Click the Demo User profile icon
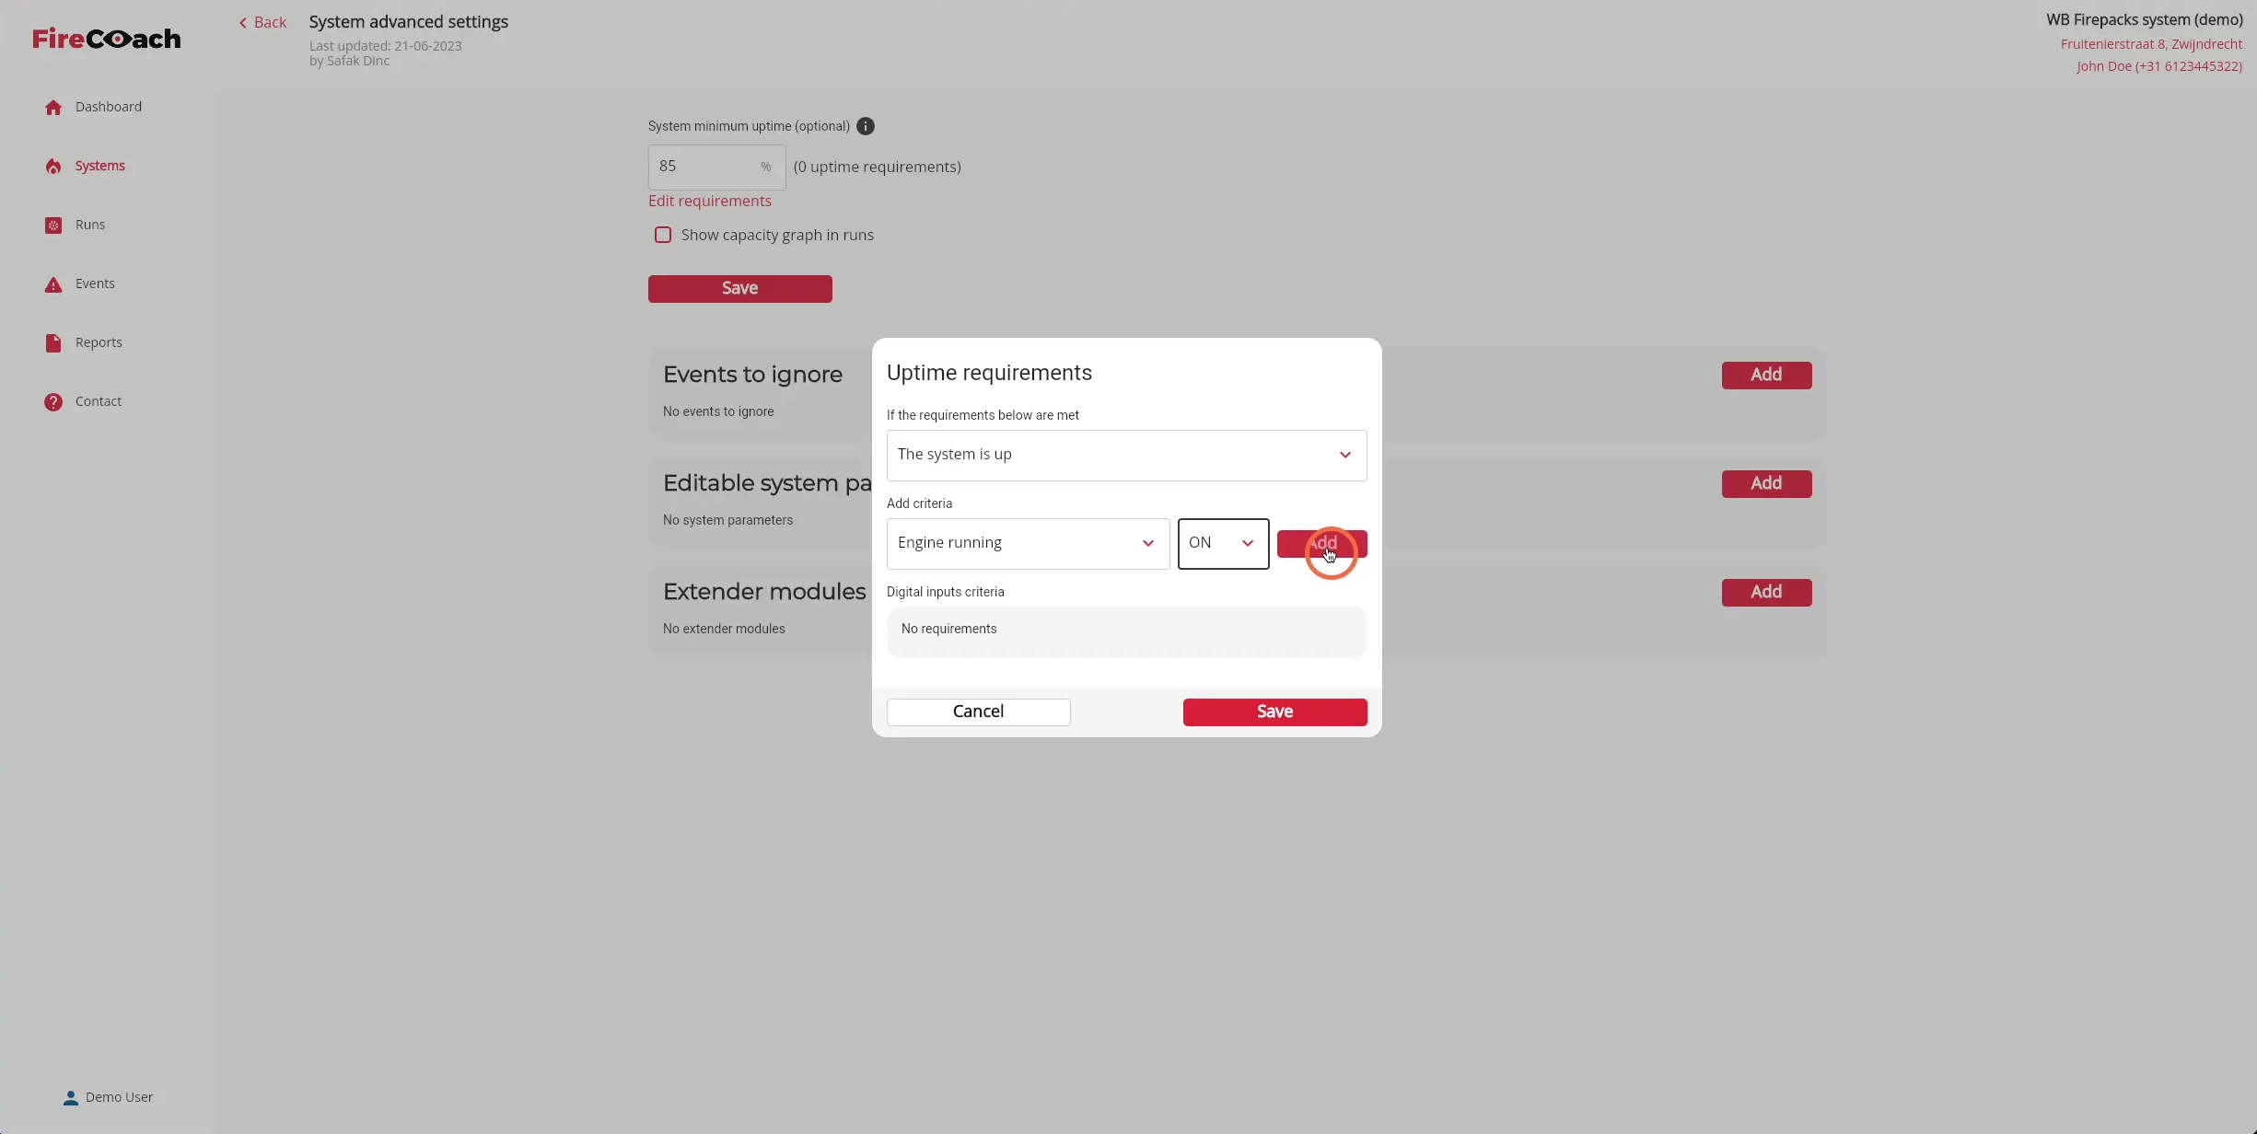 (70, 1098)
